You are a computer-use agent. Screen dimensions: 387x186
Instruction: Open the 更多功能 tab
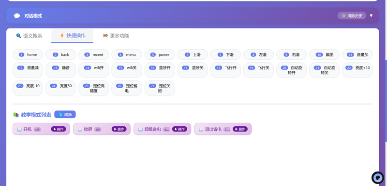tap(116, 36)
